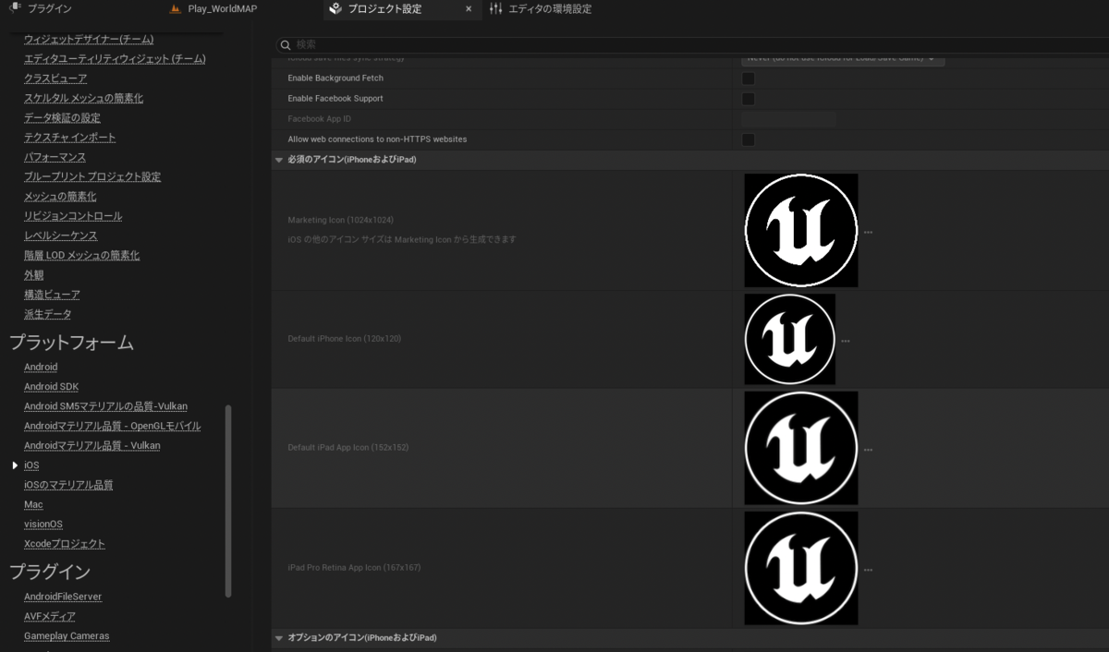Toggle Enable Facebook Support checkbox

click(x=749, y=99)
